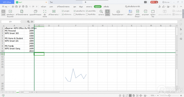184x97 pixels.
Task: Toggle the Formula Bar checkbox
Action: [63, 11]
